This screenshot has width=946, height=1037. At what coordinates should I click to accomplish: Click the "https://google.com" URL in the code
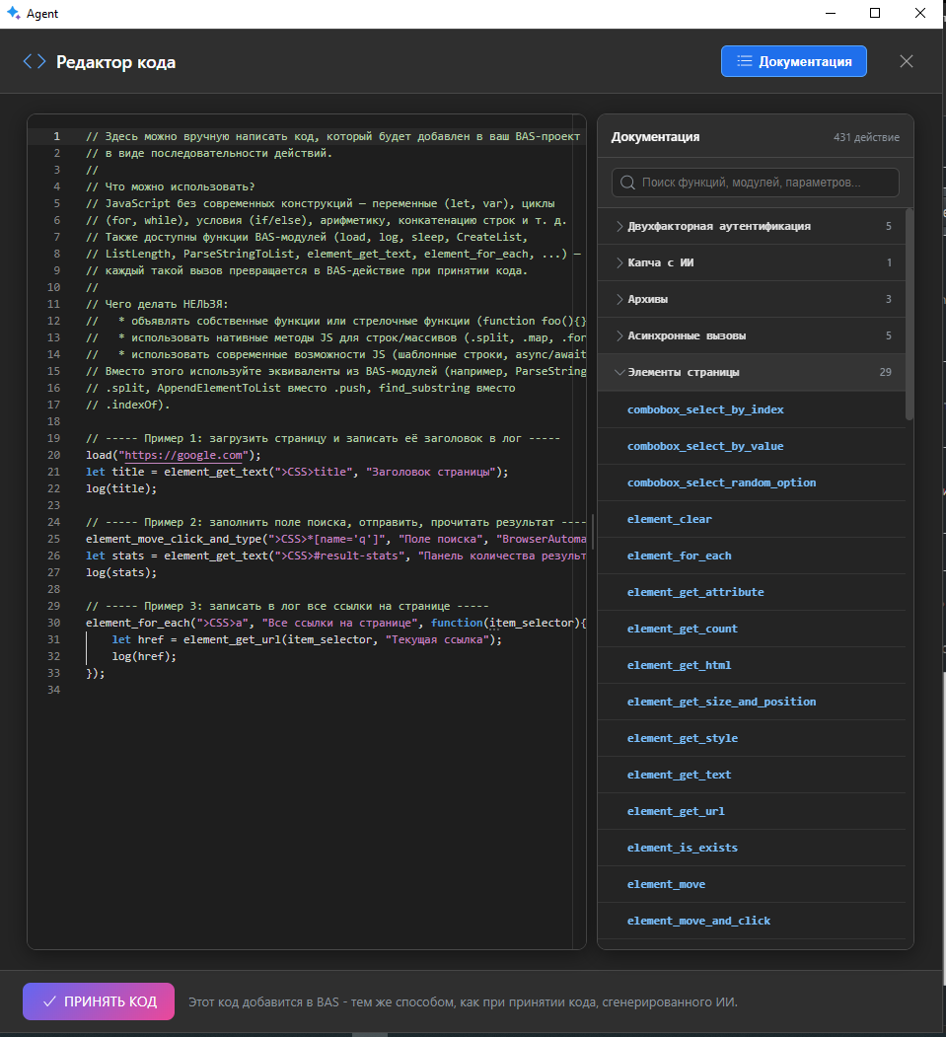coord(182,455)
